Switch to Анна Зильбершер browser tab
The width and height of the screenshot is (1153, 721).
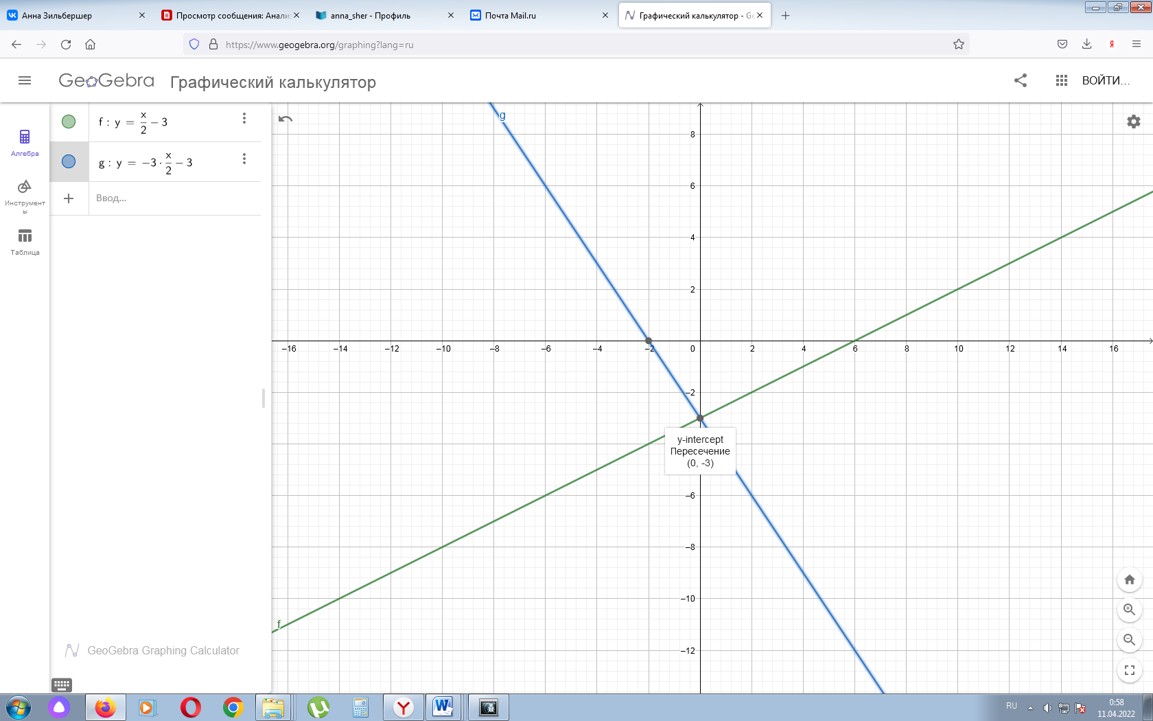pos(75,15)
